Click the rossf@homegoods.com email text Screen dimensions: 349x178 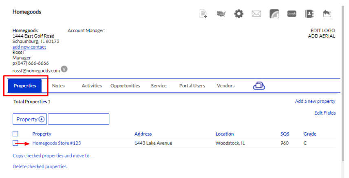coord(36,71)
